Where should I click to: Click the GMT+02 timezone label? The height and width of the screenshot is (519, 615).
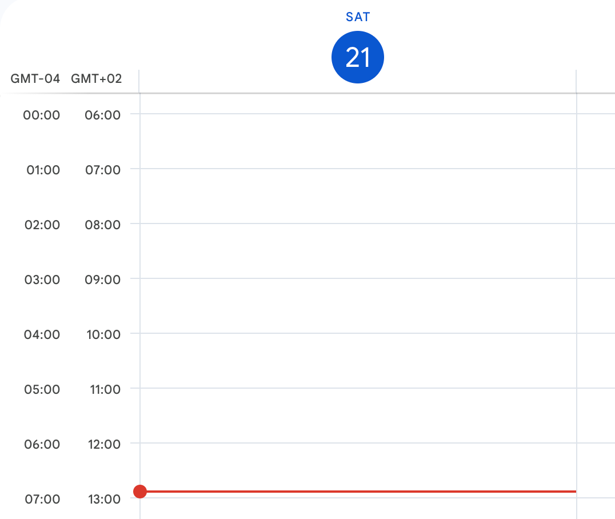[x=96, y=78]
